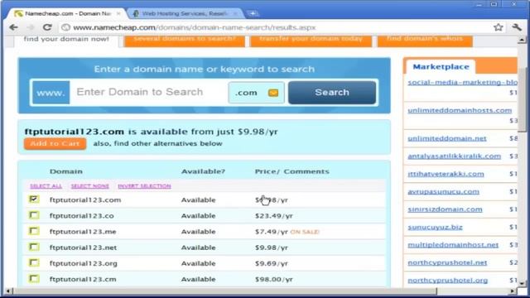Click the $98.00/yr price text
This screenshot has width=530, height=298.
274,279
